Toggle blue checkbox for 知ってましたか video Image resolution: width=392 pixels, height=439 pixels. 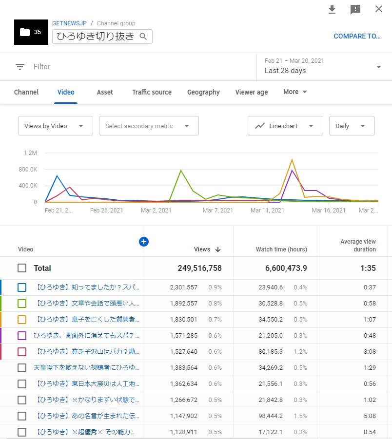pyautogui.click(x=22, y=287)
